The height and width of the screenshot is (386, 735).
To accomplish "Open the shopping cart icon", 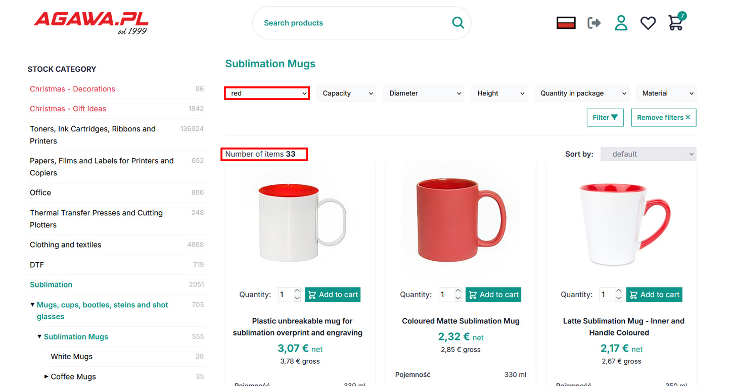I will pos(675,23).
